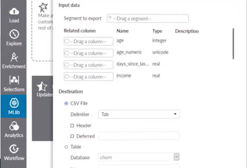247x168 pixels.
Task: Click the Deferred text input box
Action: tap(139, 136)
